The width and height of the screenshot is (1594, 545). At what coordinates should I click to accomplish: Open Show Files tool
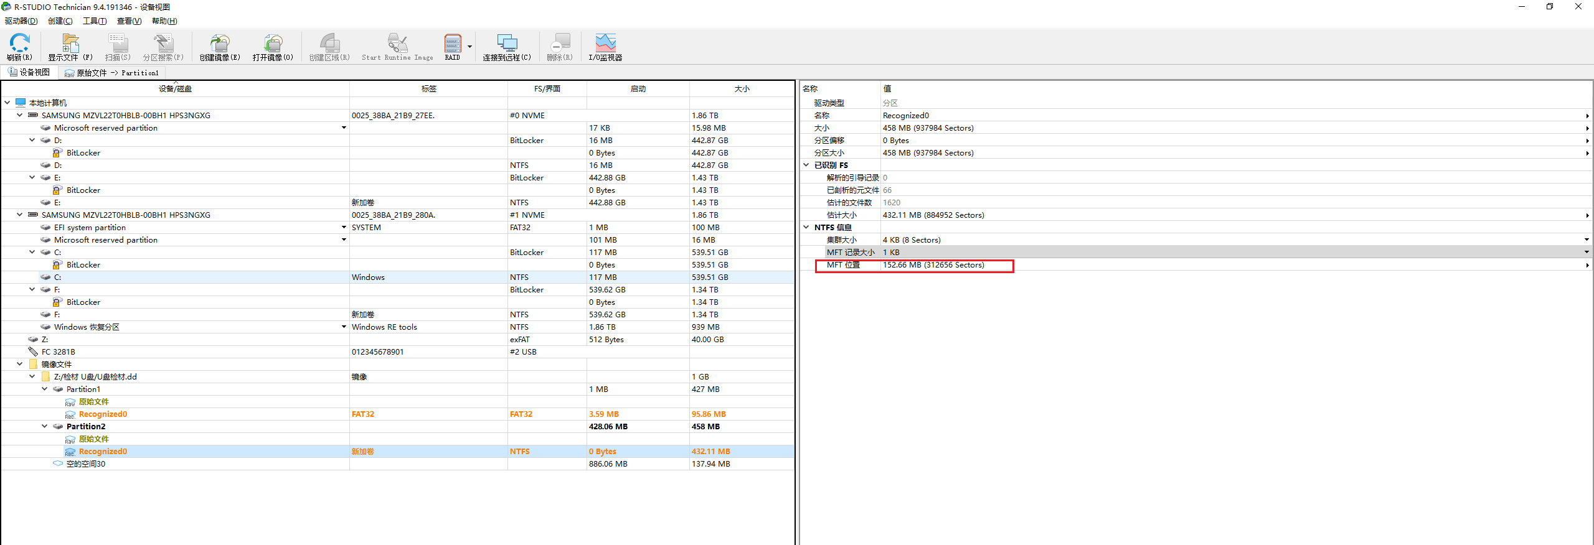click(x=70, y=47)
